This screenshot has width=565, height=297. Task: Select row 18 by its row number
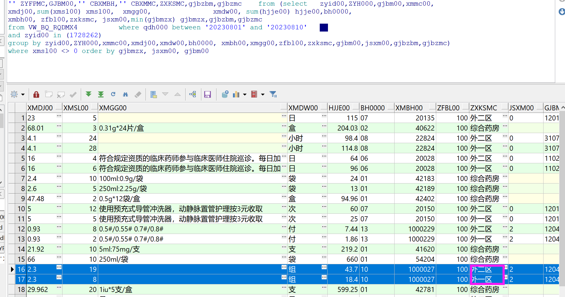[21, 289]
